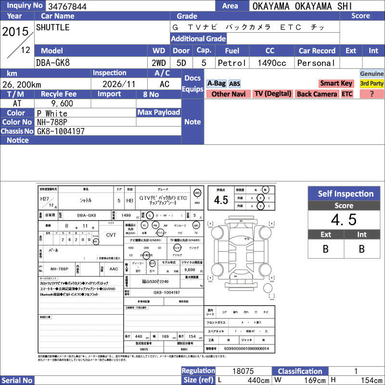Click area text OKAYAMA OKAYAMA SHI
The height and width of the screenshot is (385, 385).
[302, 6]
